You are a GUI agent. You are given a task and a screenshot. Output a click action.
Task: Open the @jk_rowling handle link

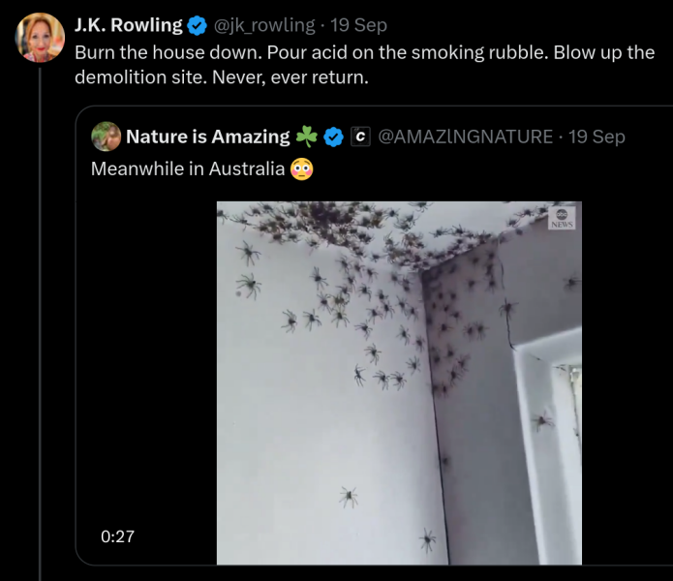pos(263,26)
